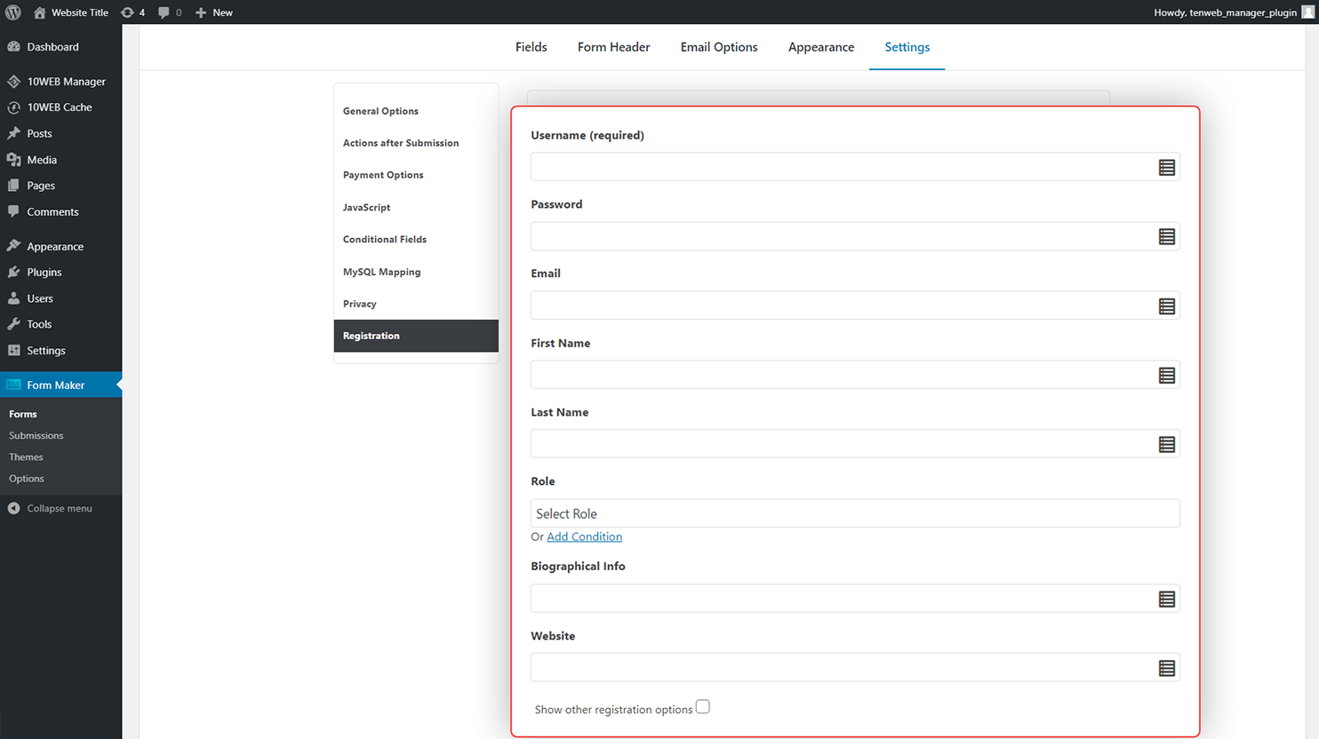Click the Collapse menu label
This screenshot has height=739, width=1319.
[60, 508]
